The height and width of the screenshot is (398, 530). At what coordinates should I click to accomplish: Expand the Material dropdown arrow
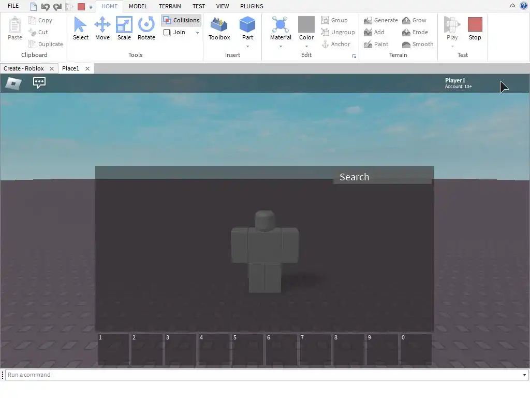[281, 46]
